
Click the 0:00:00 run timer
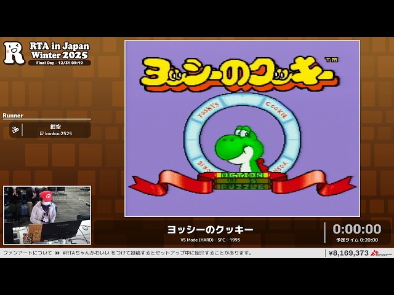tap(357, 229)
